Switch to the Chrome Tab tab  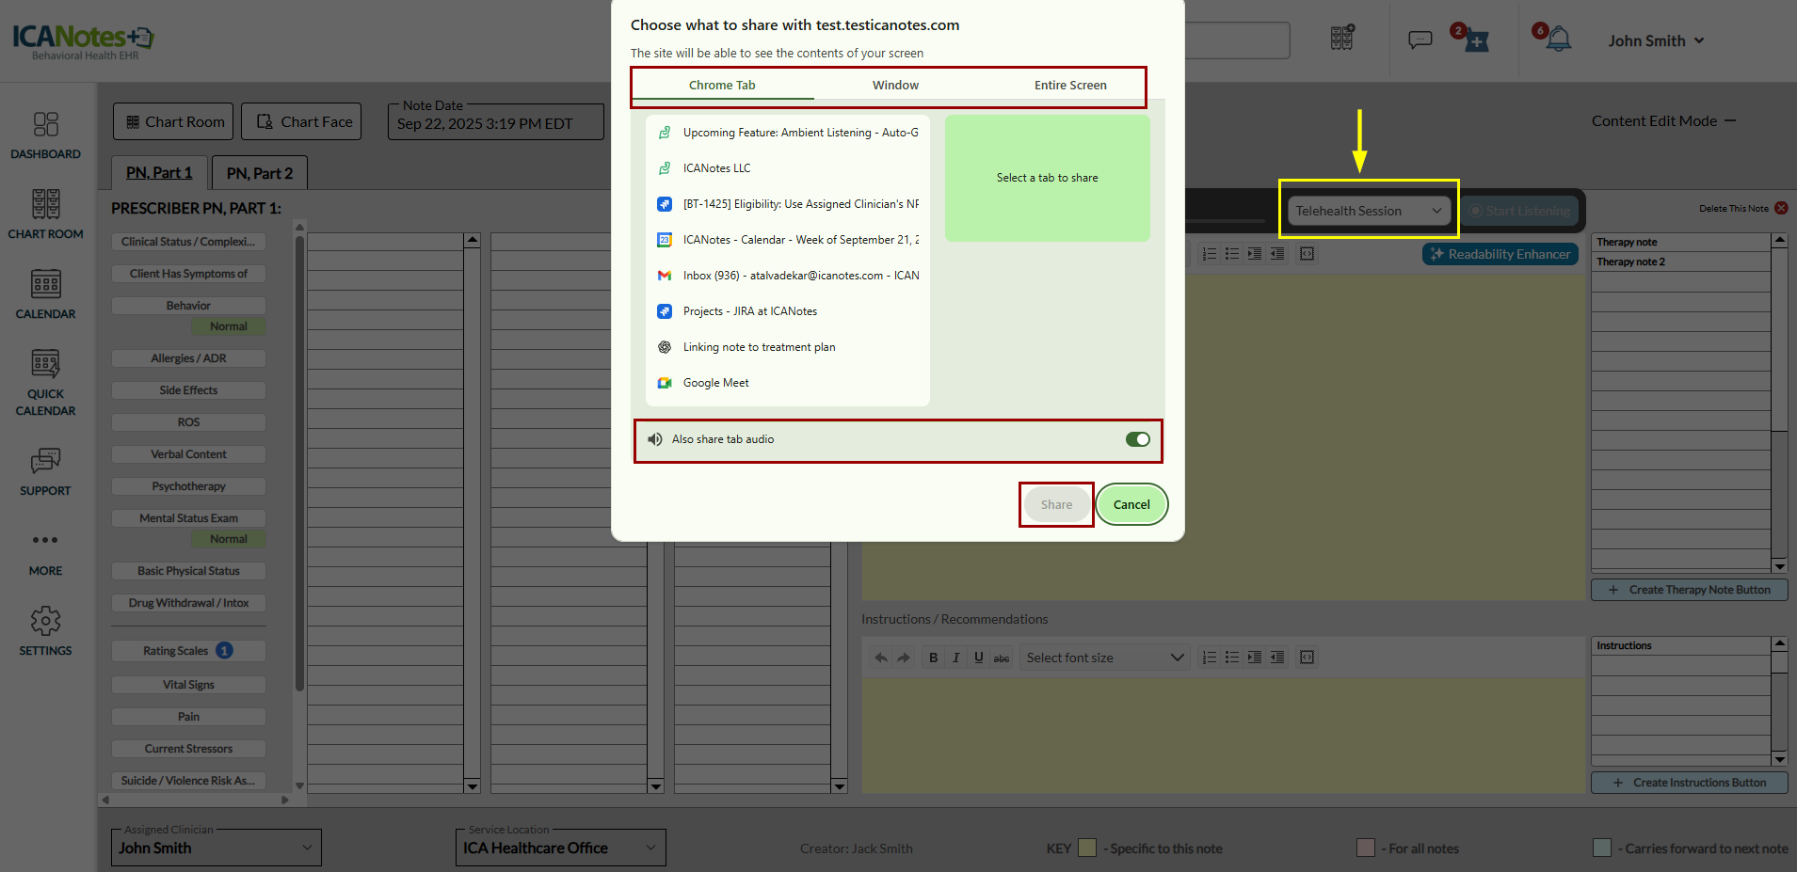[722, 85]
